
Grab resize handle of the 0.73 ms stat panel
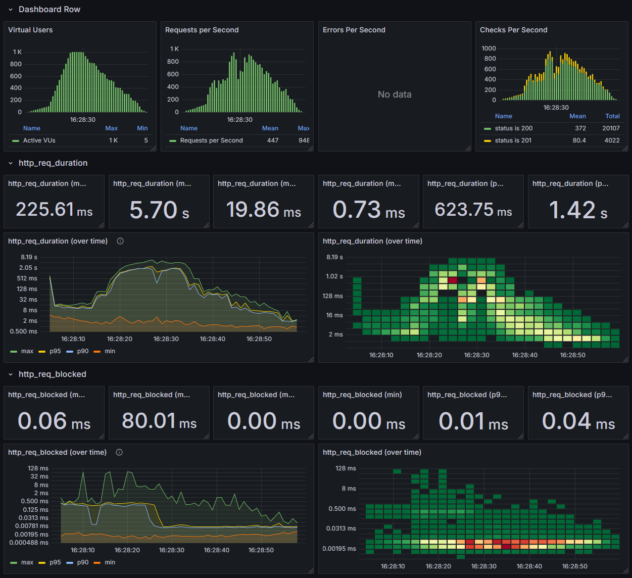[x=416, y=225]
